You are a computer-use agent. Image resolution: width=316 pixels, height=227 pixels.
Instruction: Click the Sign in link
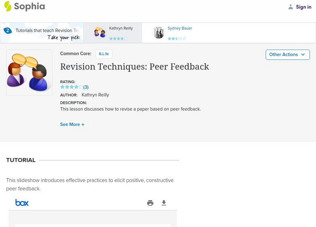(303, 7)
